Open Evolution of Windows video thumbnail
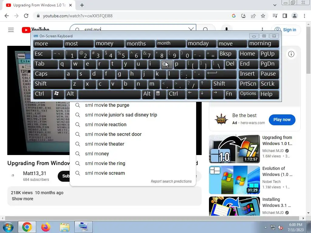 tap(234, 180)
